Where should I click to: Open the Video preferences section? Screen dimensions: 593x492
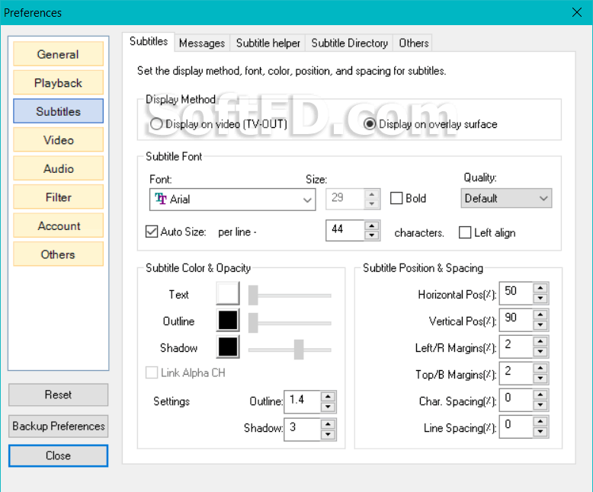pyautogui.click(x=58, y=140)
